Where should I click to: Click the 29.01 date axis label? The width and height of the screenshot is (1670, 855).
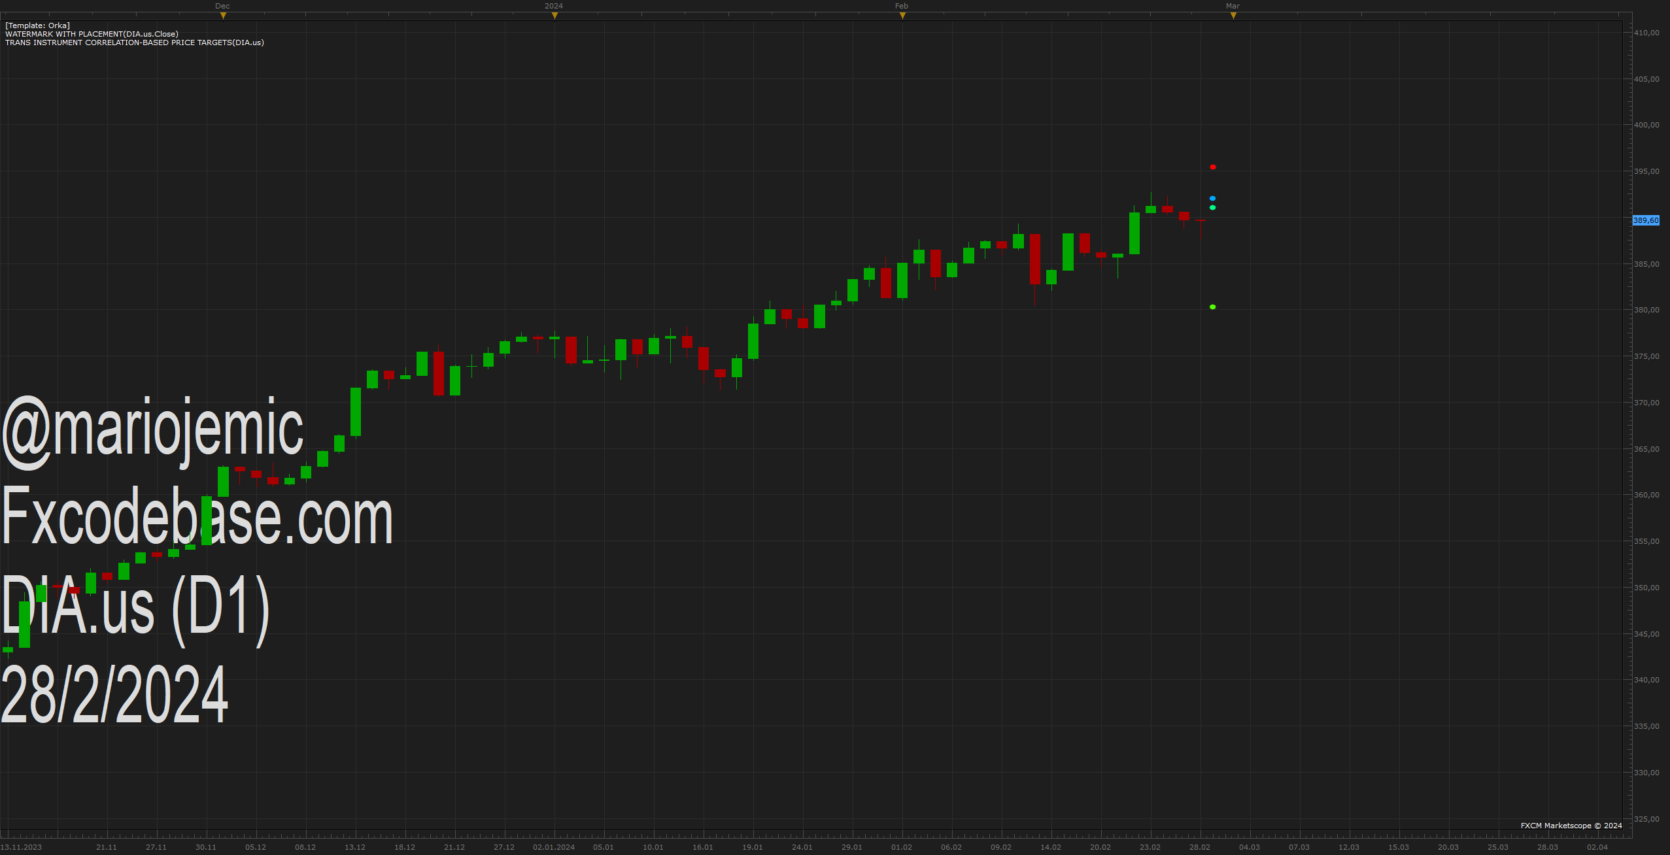pyautogui.click(x=852, y=847)
